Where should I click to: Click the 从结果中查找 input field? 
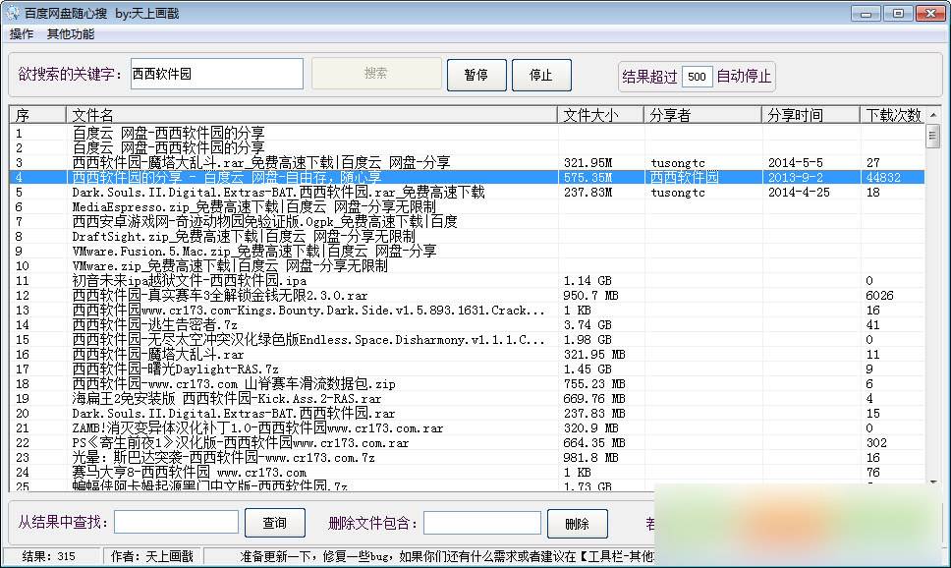[x=176, y=523]
